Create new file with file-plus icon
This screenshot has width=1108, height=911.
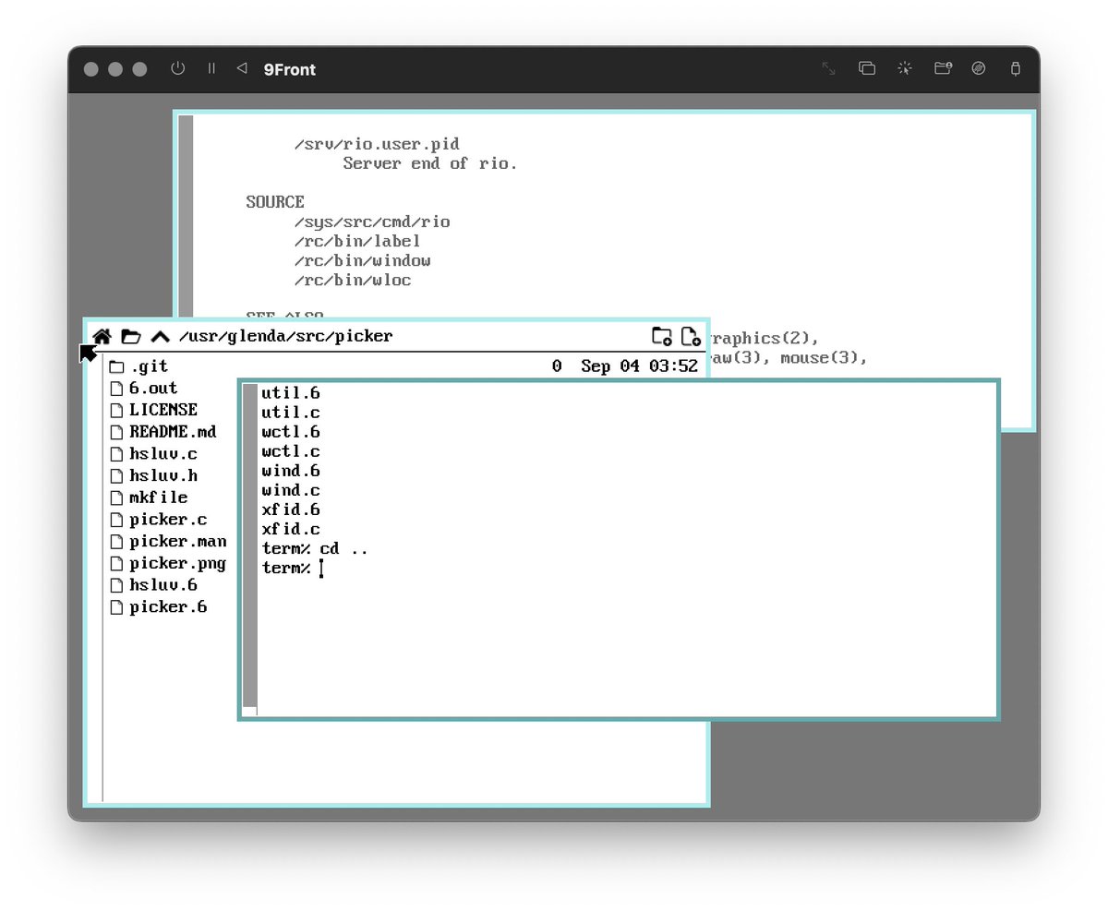pyautogui.click(x=691, y=336)
